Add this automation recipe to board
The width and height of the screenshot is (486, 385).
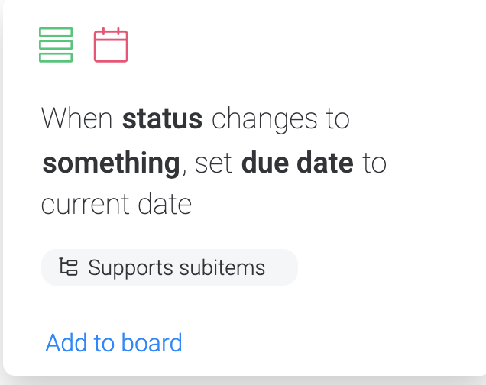coord(114,342)
